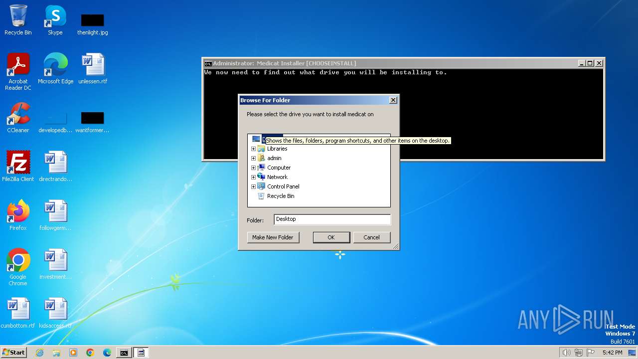Click the taskbar clock

[612, 353]
